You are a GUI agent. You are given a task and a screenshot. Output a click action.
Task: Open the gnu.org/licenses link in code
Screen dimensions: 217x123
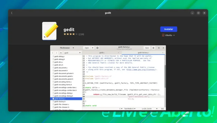(x=141, y=69)
